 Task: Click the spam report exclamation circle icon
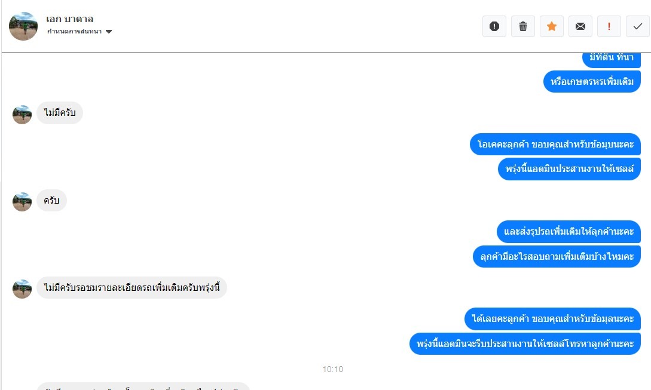[494, 26]
